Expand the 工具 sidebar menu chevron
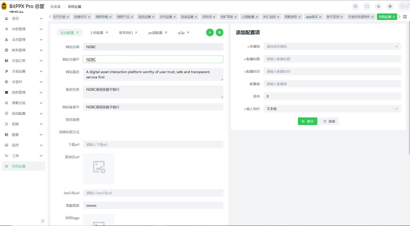The image size is (410, 226). (x=41, y=156)
